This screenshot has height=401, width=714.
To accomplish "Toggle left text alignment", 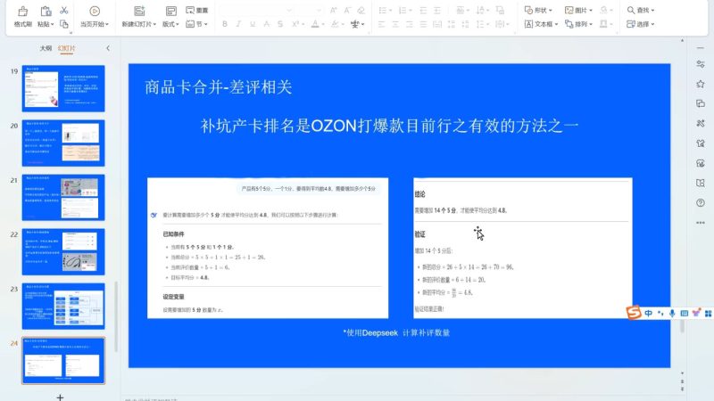I will click(382, 24).
